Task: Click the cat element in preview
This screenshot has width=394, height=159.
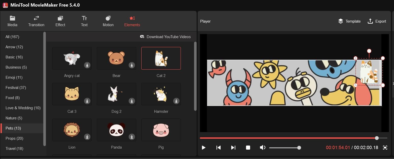Action: pyautogui.click(x=369, y=72)
